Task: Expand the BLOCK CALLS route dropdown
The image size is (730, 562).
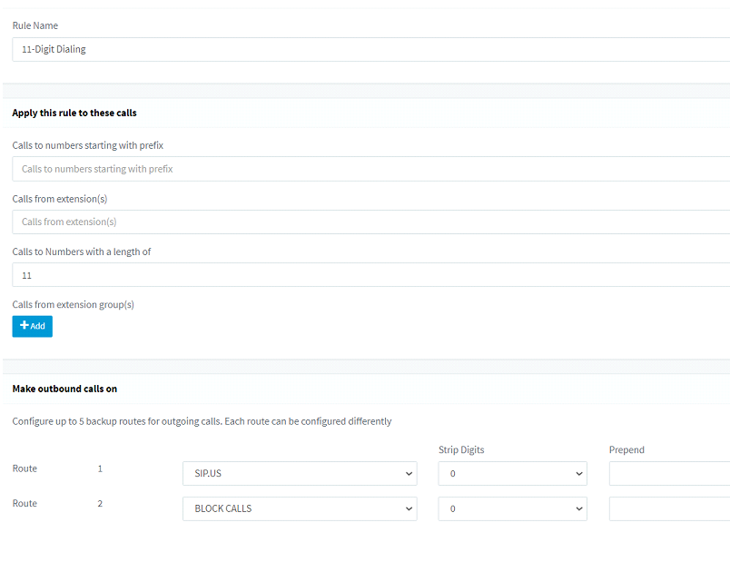Action: point(300,508)
